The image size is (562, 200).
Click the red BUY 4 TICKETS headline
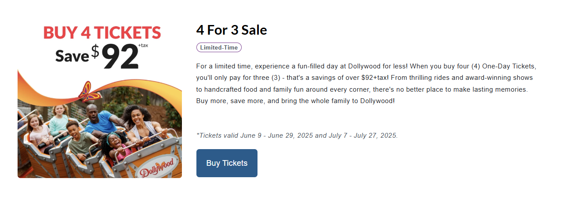pos(102,32)
